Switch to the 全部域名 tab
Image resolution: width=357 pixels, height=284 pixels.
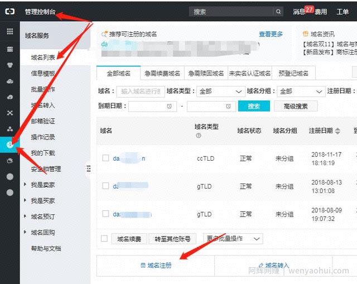119,73
